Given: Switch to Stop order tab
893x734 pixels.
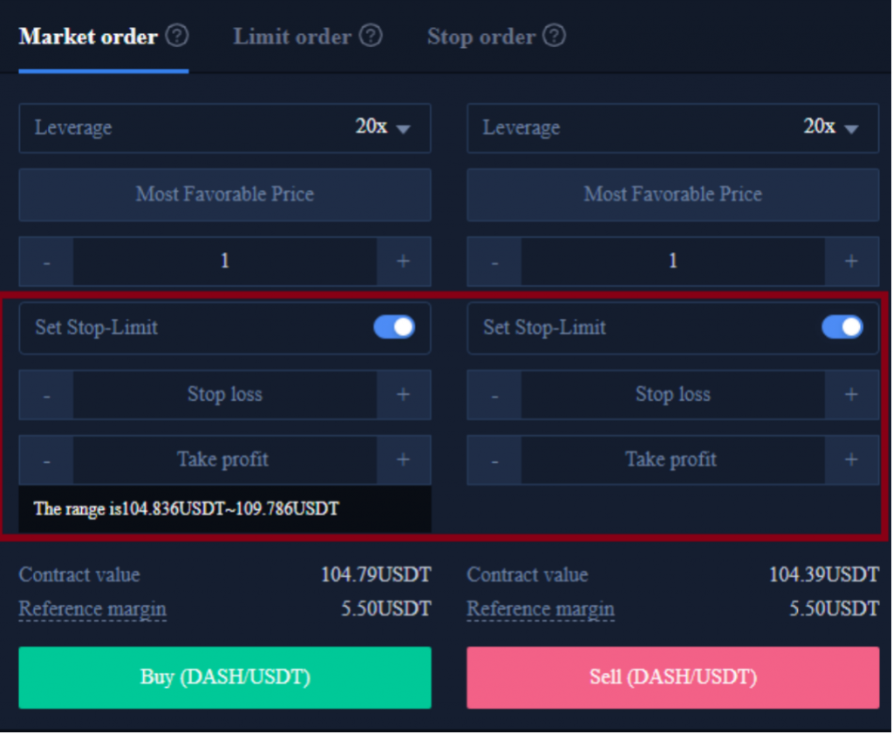Looking at the screenshot, I should [x=481, y=37].
